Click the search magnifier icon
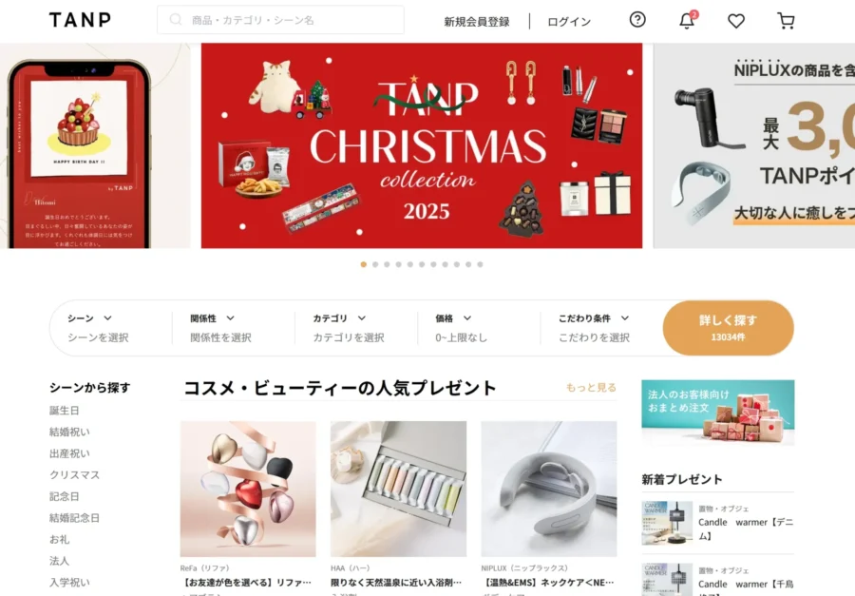 click(175, 20)
